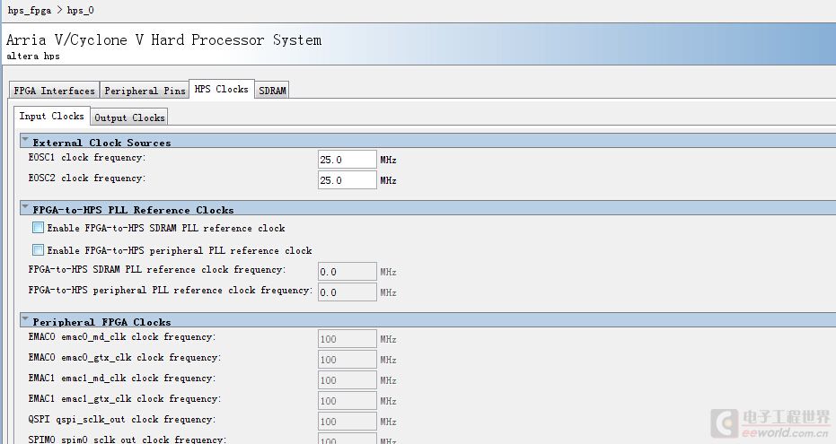
Task: Click the EOSC1 clock frequency field
Action: tap(348, 159)
